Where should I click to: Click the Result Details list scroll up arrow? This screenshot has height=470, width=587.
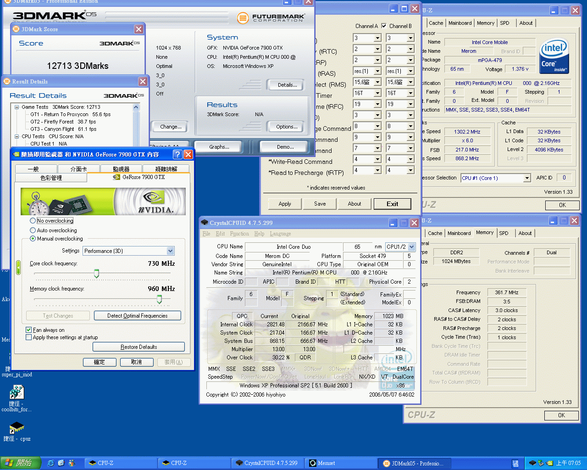pyautogui.click(x=136, y=107)
